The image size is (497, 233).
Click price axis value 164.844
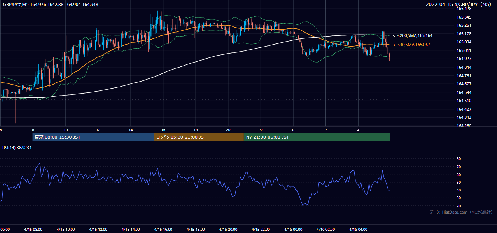464,67
